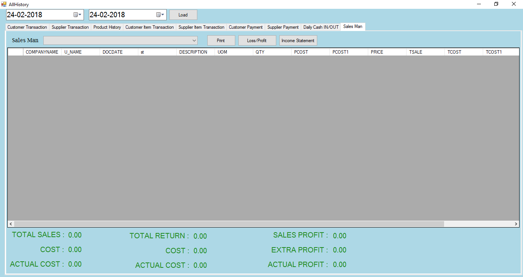Viewport: 523px width, 277px height.
Task: Open the Supplier Transaction tab
Action: click(x=70, y=27)
